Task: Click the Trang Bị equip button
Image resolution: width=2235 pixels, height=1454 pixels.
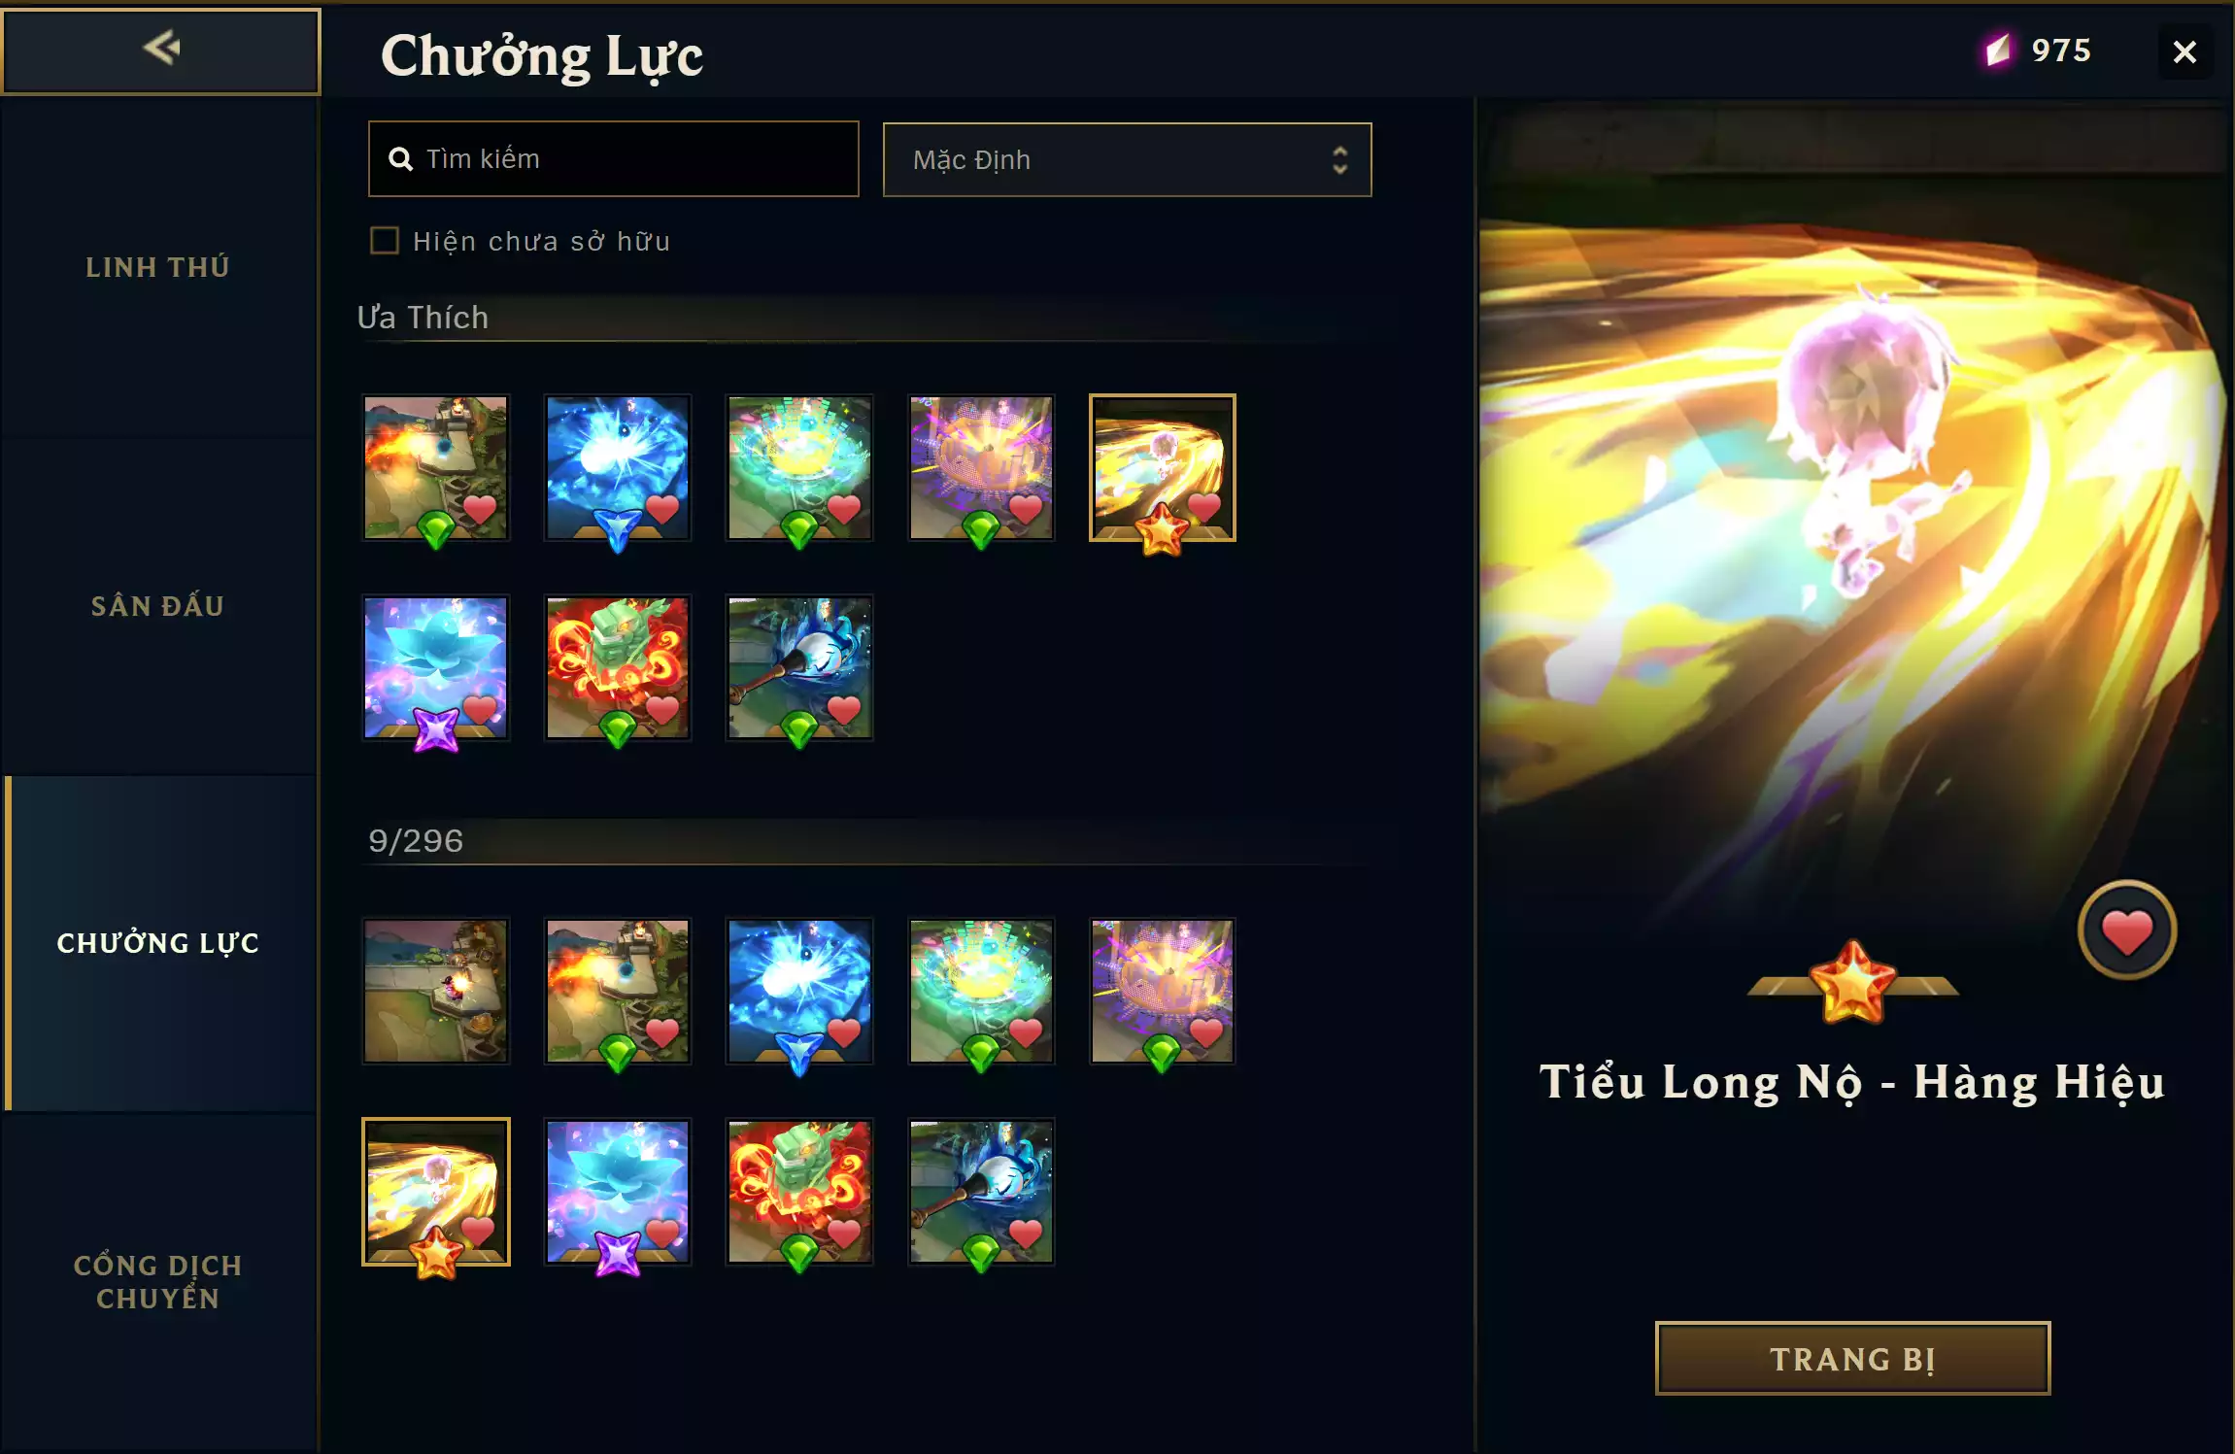Action: click(1852, 1358)
